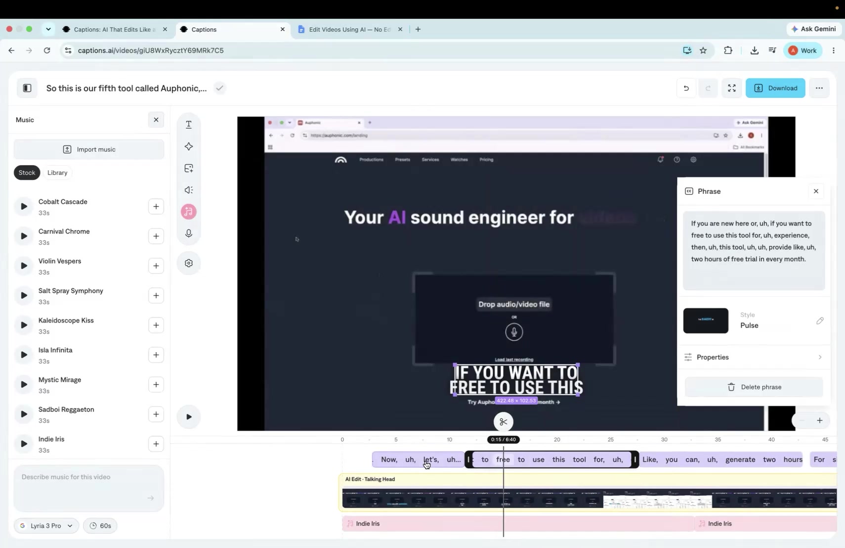Edit the Pulse style with pencil icon
The height and width of the screenshot is (548, 845).
click(820, 320)
